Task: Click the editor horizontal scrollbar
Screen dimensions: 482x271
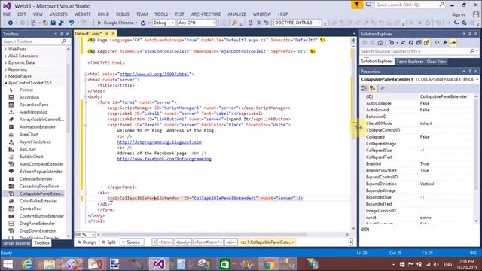Action: coord(204,235)
